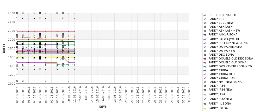
Task: Click the 1600 y-axis value
Action: [x=11, y=57]
